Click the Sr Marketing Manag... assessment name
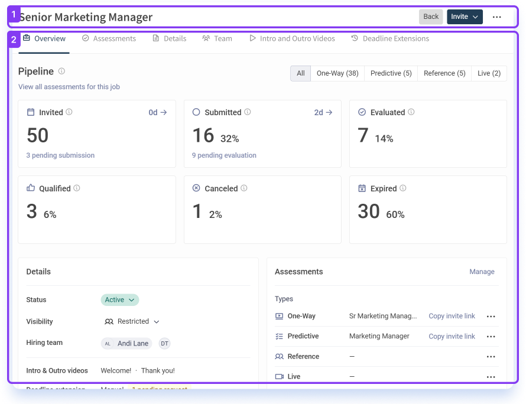The height and width of the screenshot is (404, 526). coord(383,316)
